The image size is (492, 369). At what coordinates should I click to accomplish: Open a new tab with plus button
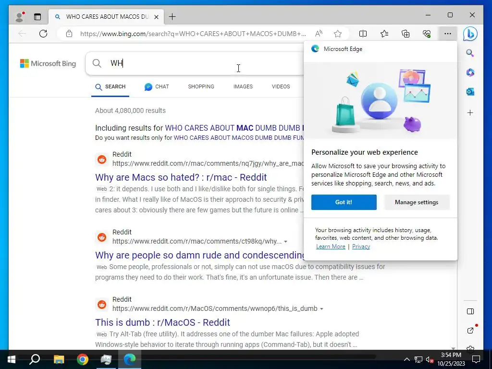(x=172, y=17)
